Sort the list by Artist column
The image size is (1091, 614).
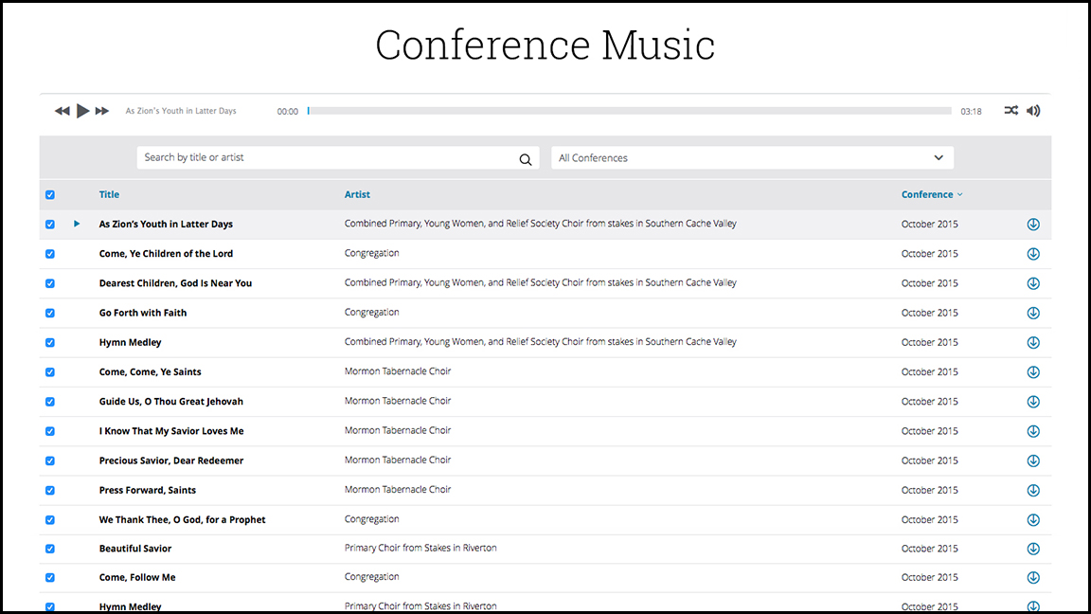coord(357,195)
